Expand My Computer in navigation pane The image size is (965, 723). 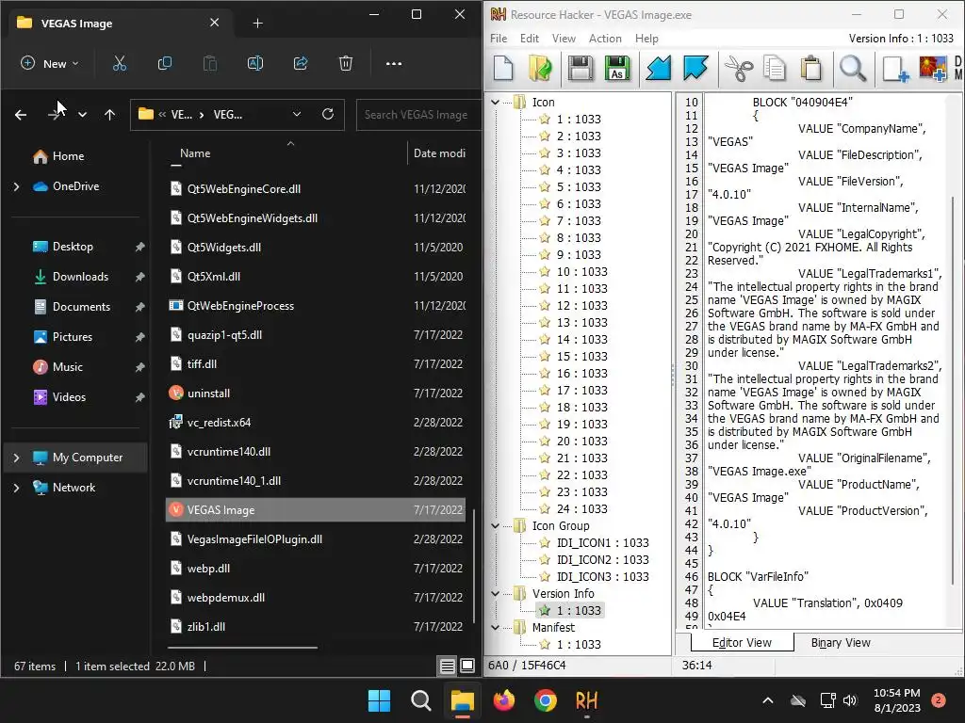17,458
